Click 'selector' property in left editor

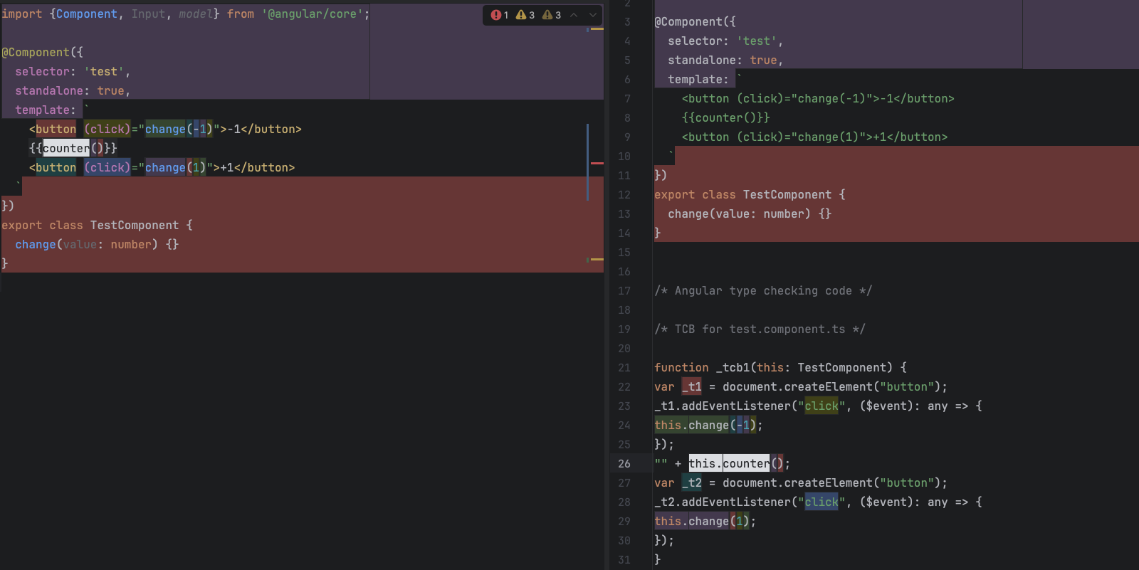pos(43,71)
